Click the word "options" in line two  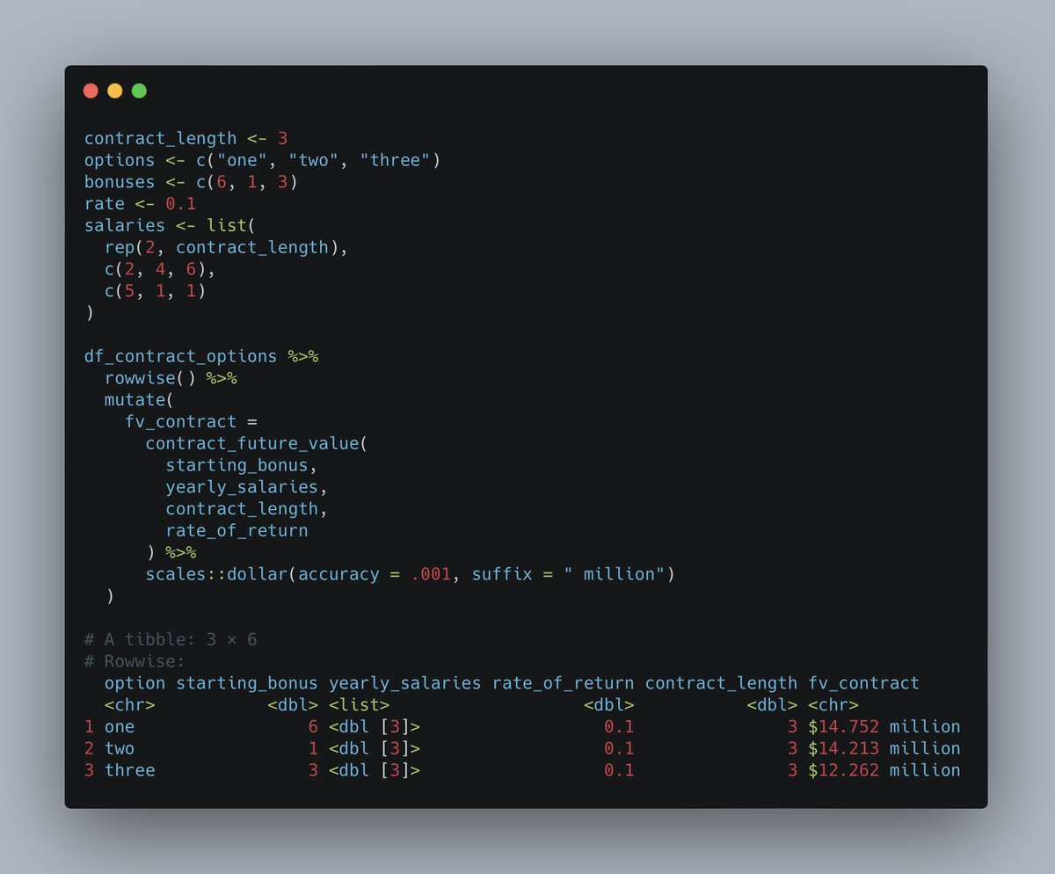click(120, 160)
